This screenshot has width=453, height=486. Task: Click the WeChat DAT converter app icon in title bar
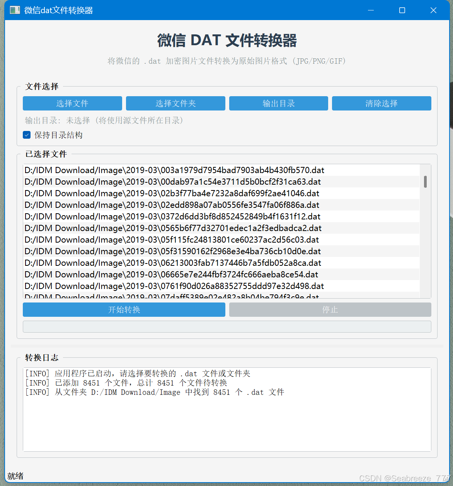[x=15, y=10]
